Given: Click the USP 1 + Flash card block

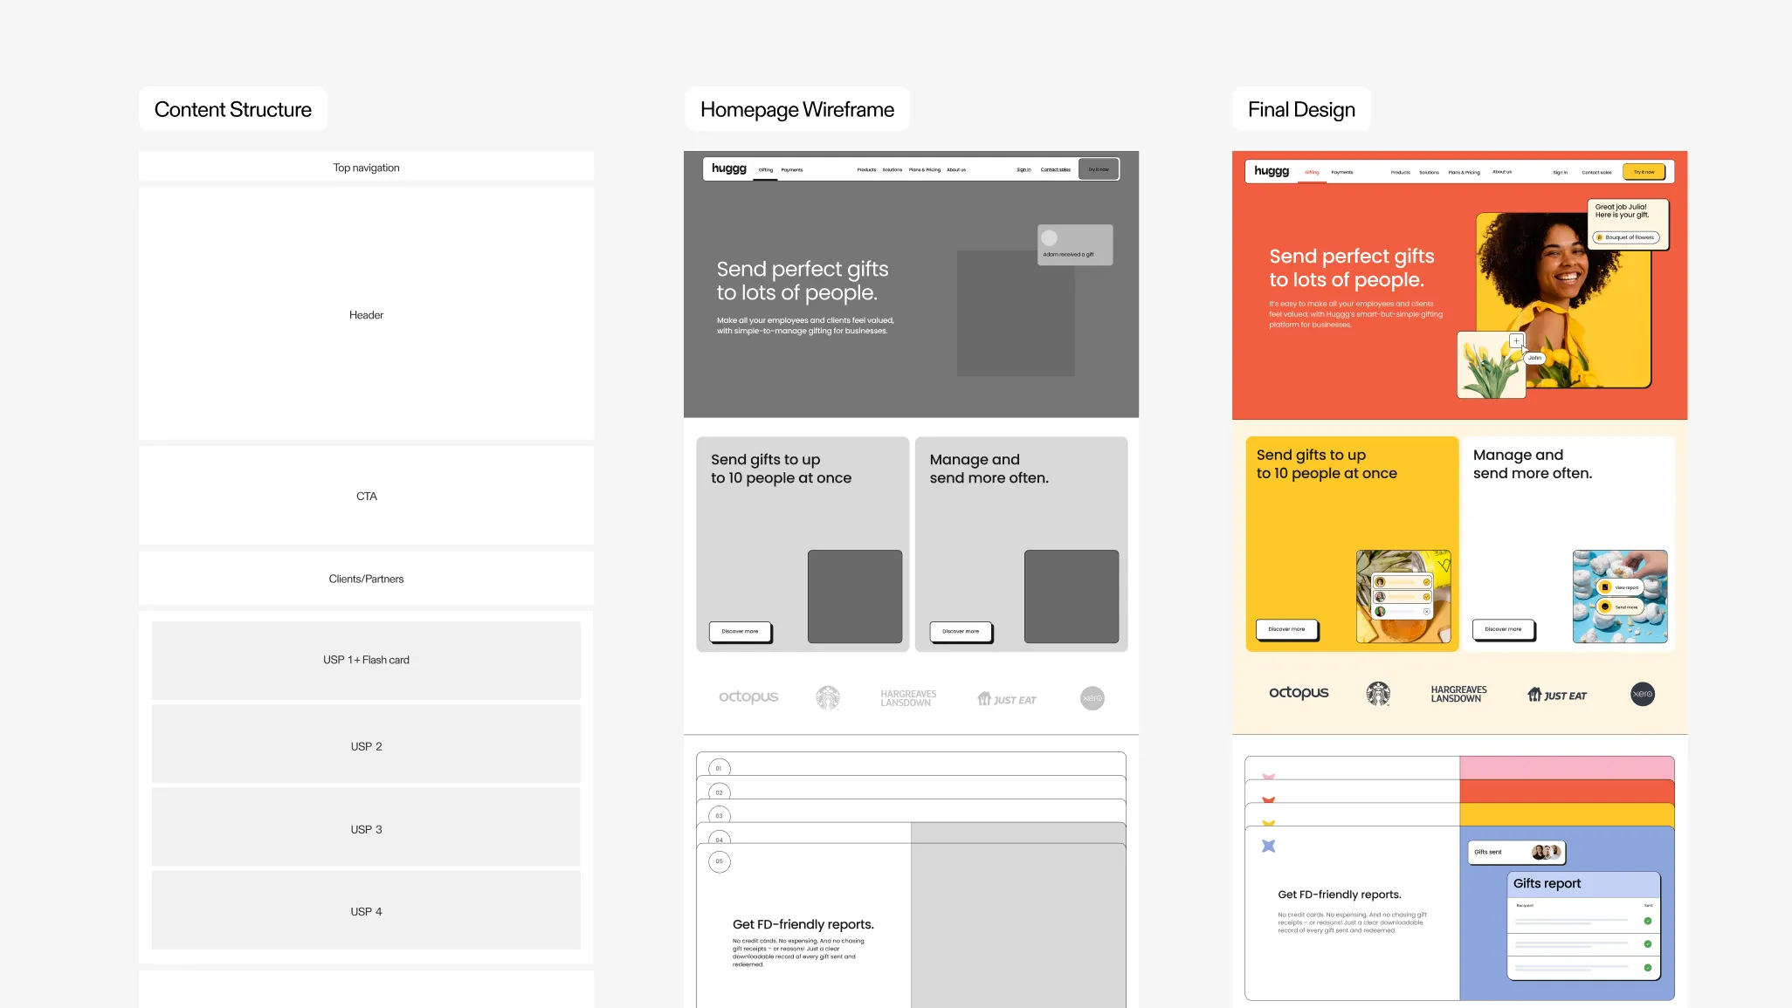Looking at the screenshot, I should [366, 660].
